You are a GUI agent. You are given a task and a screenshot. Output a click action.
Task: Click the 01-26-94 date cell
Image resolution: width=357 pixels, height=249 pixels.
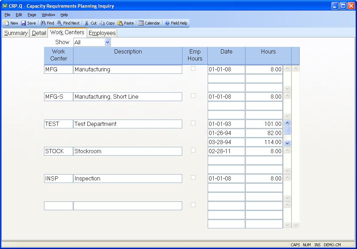click(x=226, y=133)
